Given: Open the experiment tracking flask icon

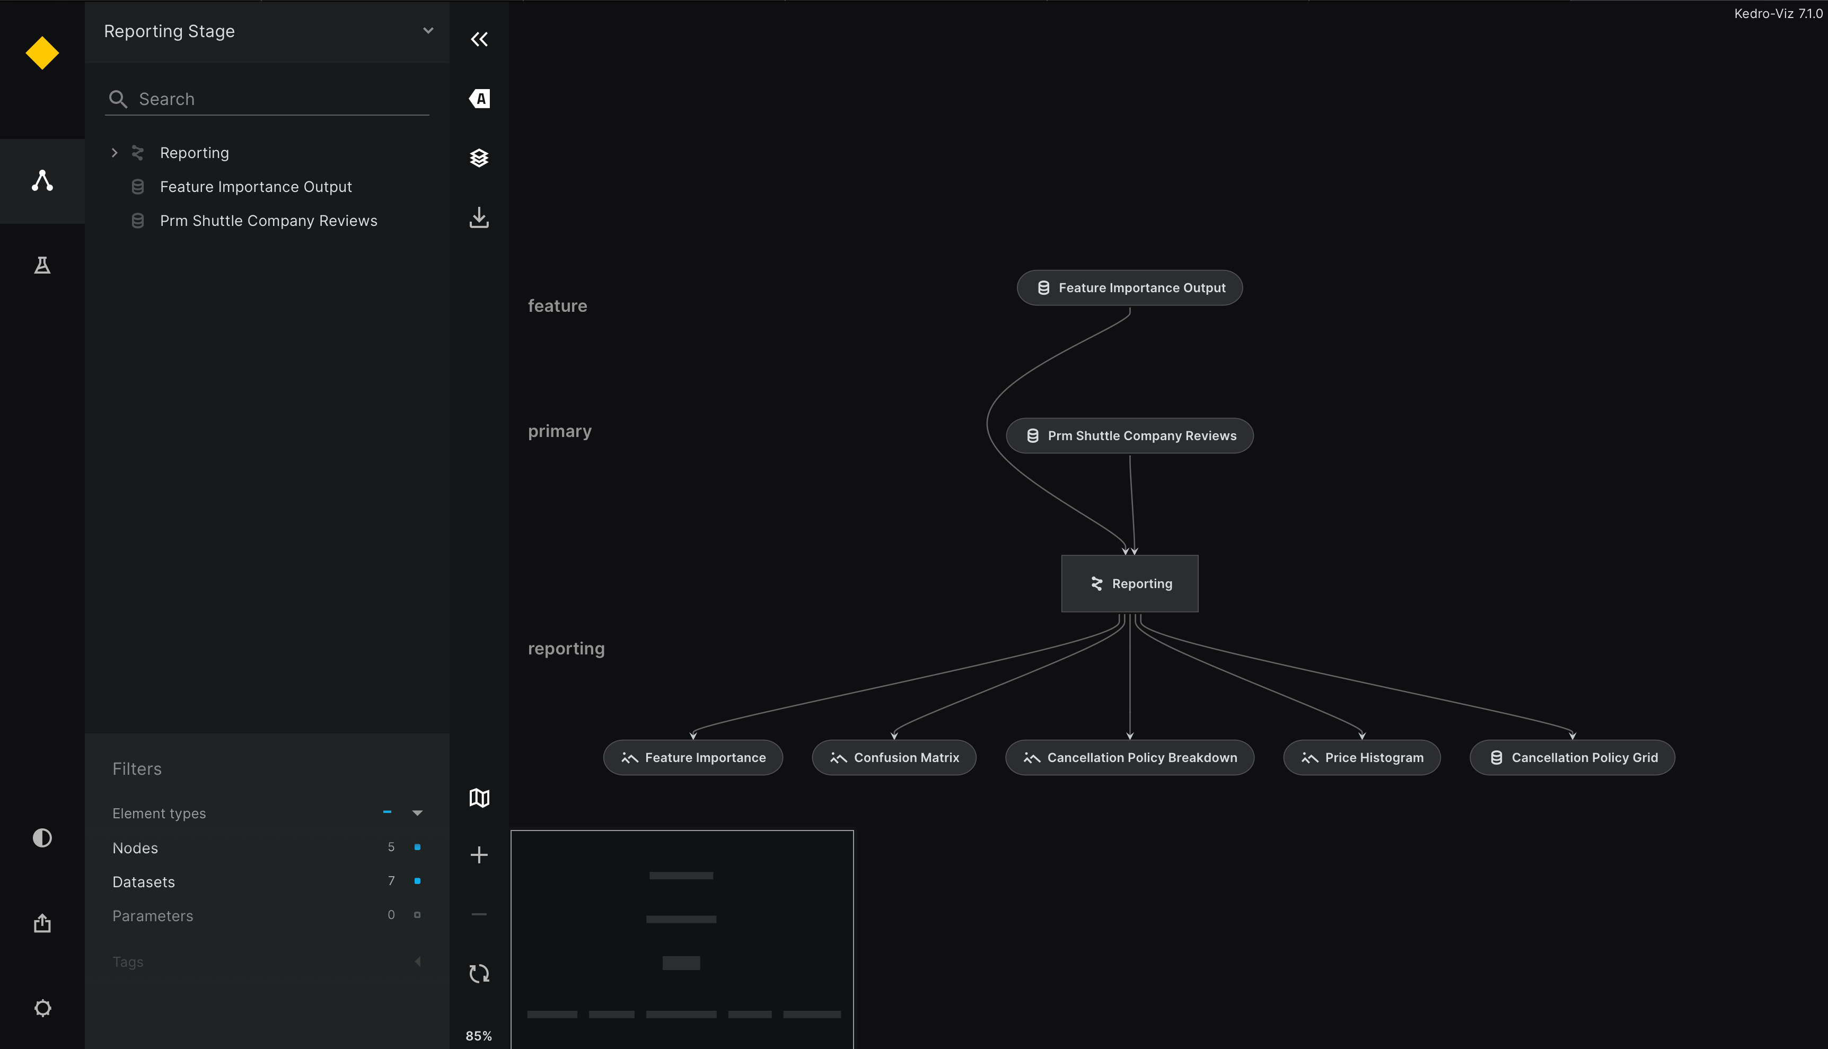Looking at the screenshot, I should tap(42, 266).
